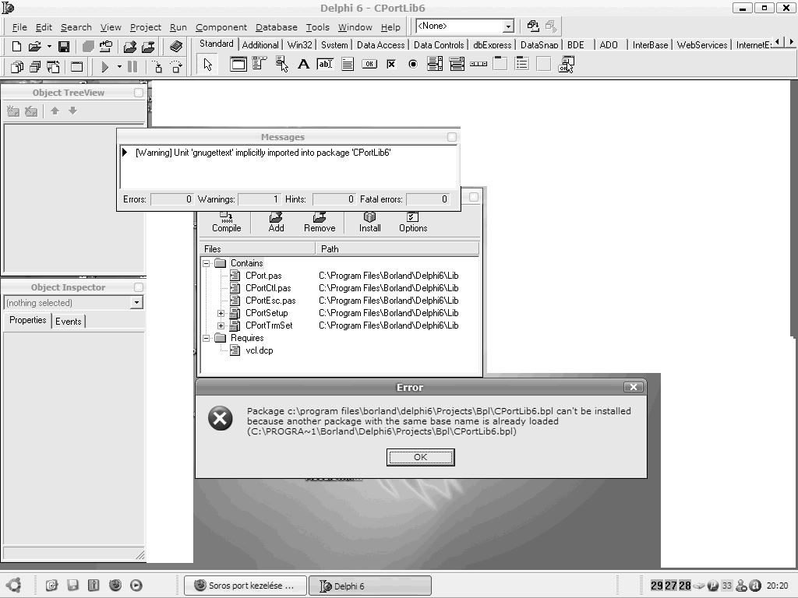The height and width of the screenshot is (598, 798).
Task: Select the Edit box component
Action: coord(325,64)
